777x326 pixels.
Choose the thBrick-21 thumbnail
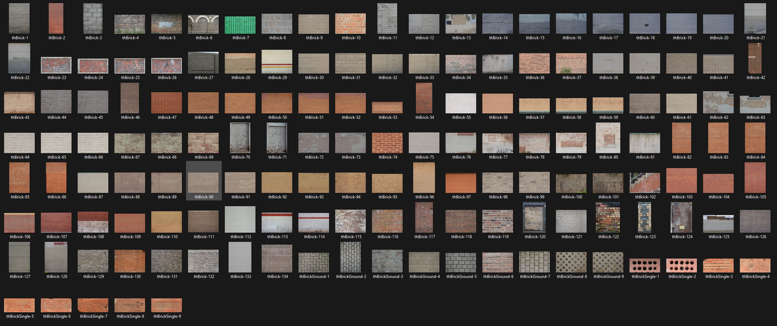[x=755, y=18]
